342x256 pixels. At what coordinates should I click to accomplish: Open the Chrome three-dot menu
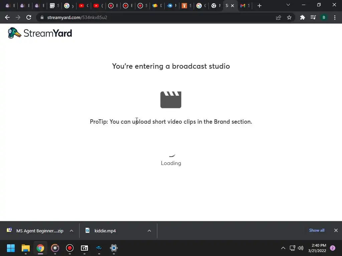335,17
